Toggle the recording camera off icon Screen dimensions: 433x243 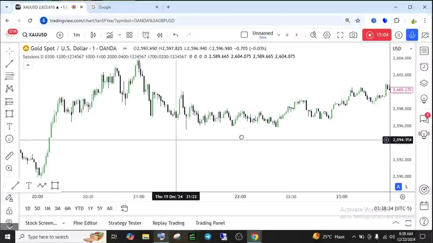pos(425,35)
